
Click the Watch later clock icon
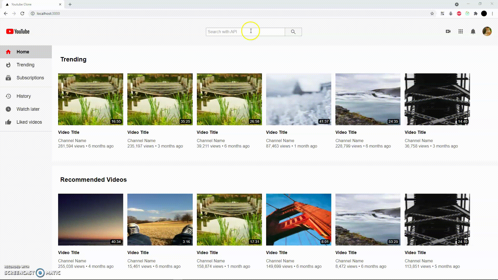click(x=8, y=109)
